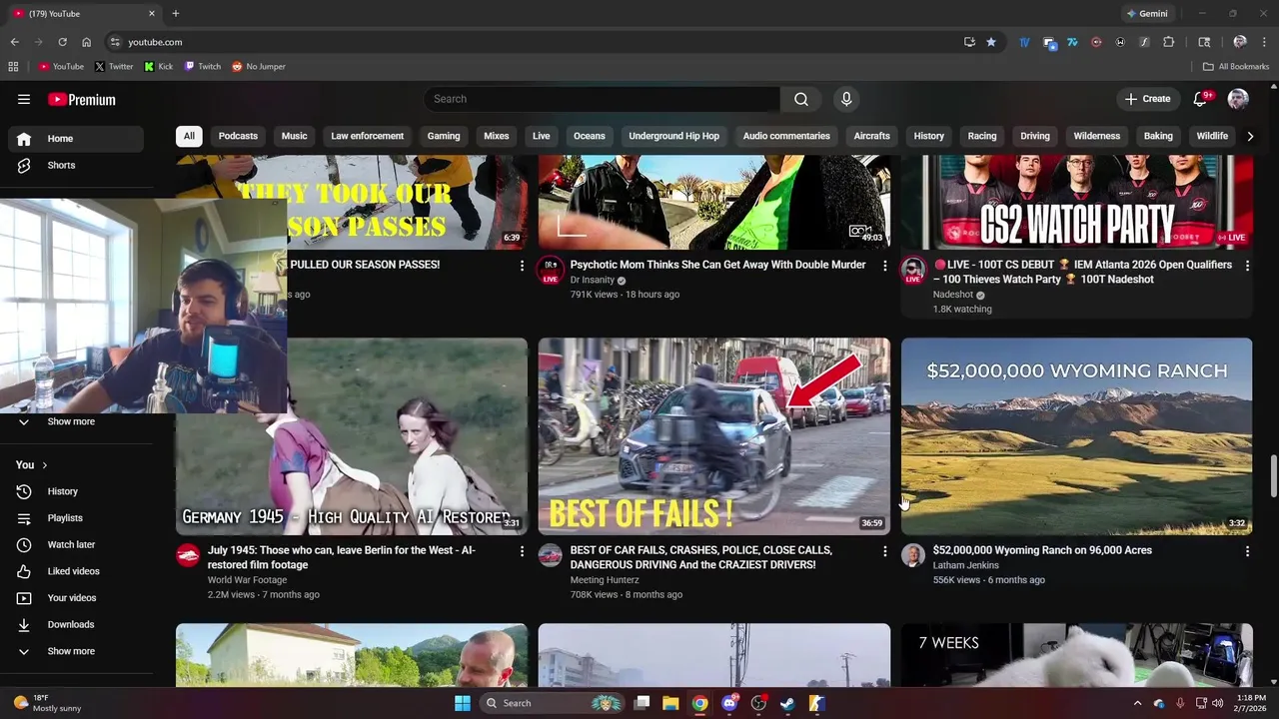Screen dimensions: 1279x719
Task: Go to Shorts in the sidebar
Action: (76, 165)
